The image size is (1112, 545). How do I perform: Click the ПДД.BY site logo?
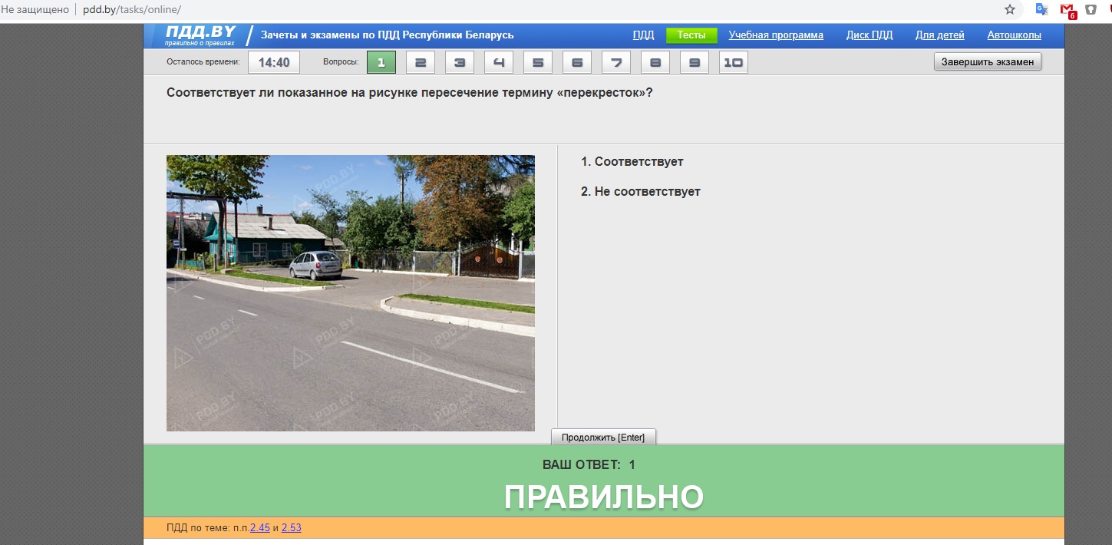[x=200, y=35]
